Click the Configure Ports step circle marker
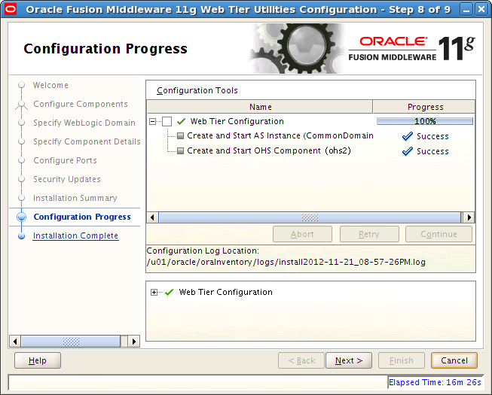The image size is (492, 395). (21, 160)
